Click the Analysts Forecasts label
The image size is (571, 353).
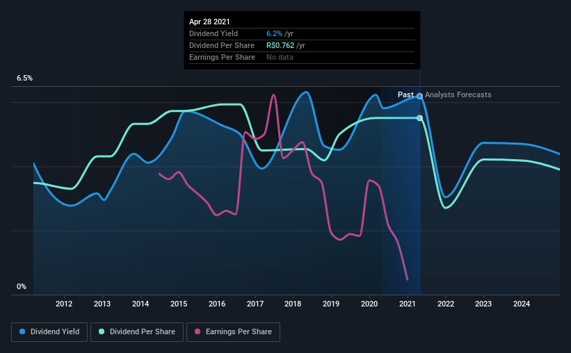click(458, 95)
